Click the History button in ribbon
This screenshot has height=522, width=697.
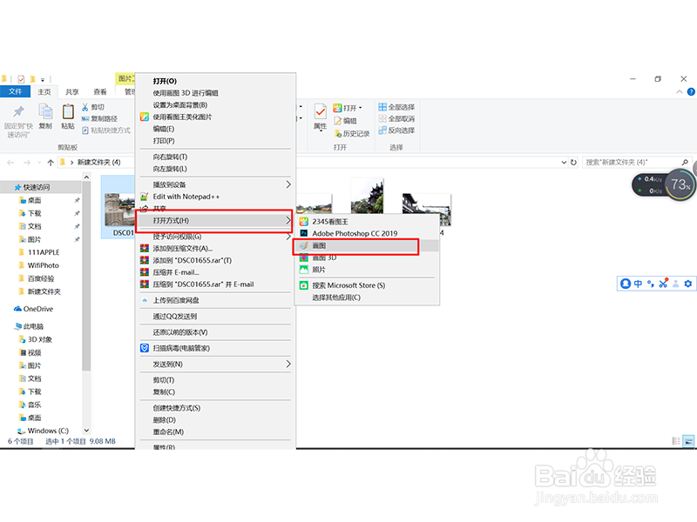click(352, 133)
